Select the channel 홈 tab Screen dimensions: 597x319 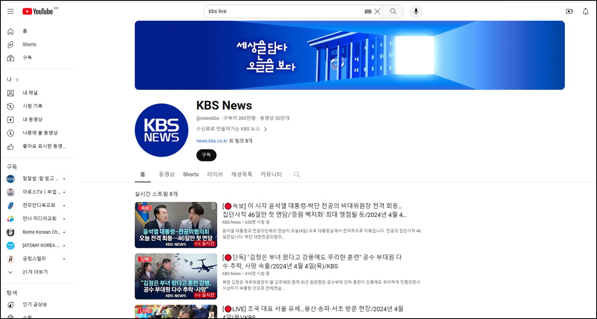[143, 174]
